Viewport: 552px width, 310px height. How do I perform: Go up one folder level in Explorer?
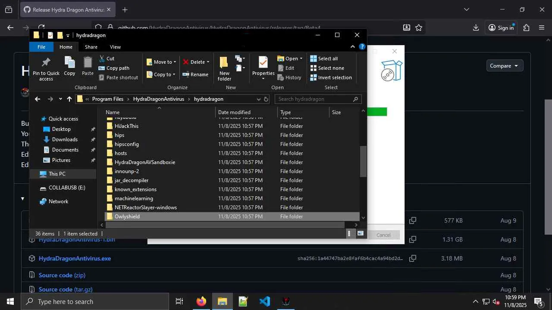[69, 99]
